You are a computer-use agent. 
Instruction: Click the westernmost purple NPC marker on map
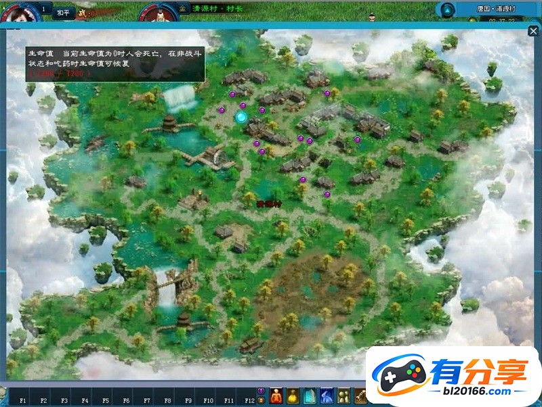(x=222, y=110)
